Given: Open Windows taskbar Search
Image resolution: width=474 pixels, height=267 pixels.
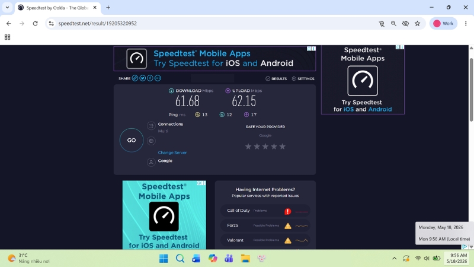Looking at the screenshot, I should (x=180, y=258).
